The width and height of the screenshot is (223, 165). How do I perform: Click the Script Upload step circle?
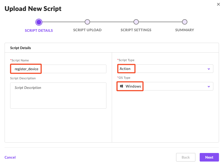[87, 22]
